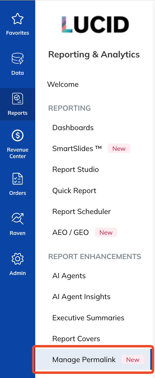155x378 pixels.
Task: Open Report Scheduler
Action: (82, 212)
